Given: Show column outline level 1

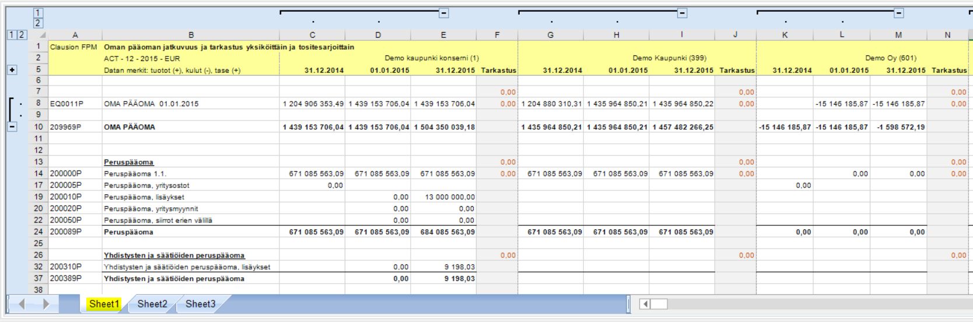Looking at the screenshot, I should pyautogui.click(x=38, y=12).
